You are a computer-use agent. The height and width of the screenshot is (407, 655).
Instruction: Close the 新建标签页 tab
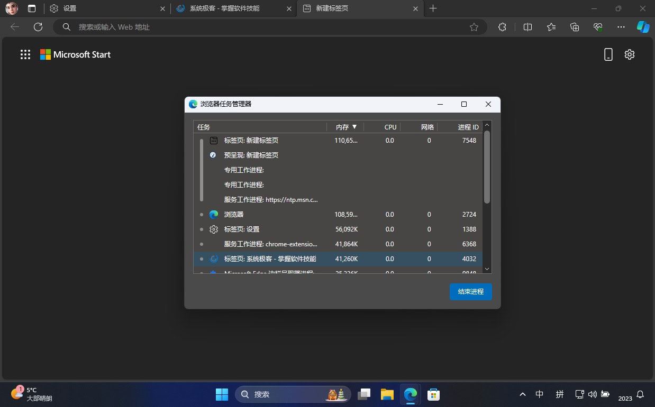coord(415,8)
